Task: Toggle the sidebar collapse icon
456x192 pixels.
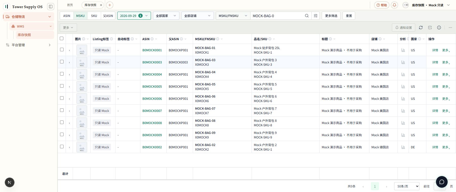Action: [51, 7]
